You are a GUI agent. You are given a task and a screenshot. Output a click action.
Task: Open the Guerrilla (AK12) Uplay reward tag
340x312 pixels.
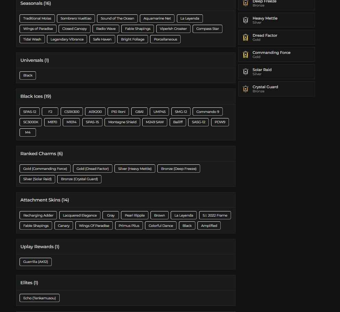click(x=36, y=262)
